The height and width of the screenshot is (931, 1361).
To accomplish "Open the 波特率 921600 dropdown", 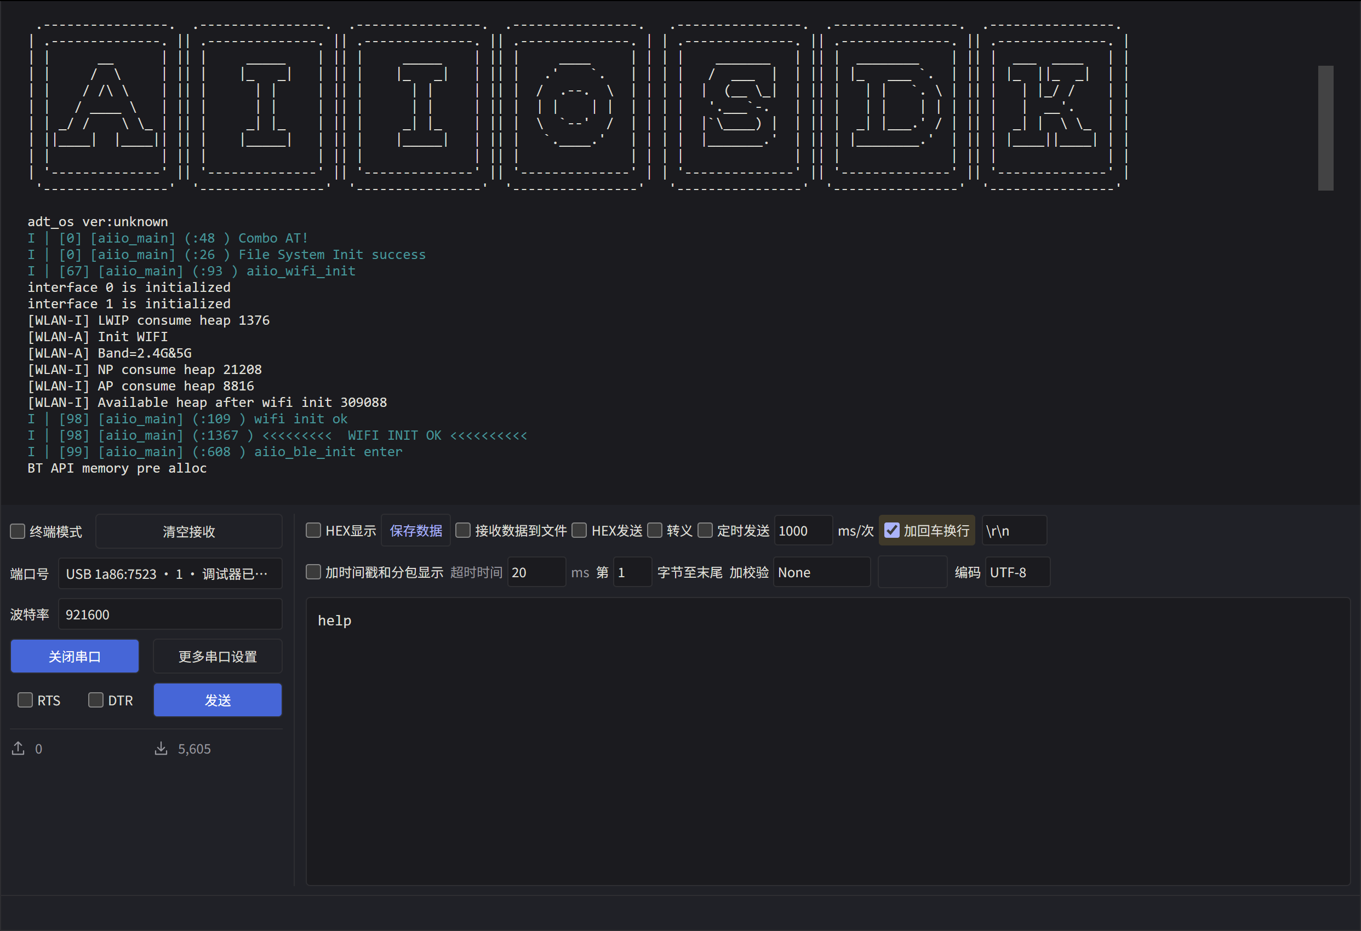I will (x=170, y=614).
